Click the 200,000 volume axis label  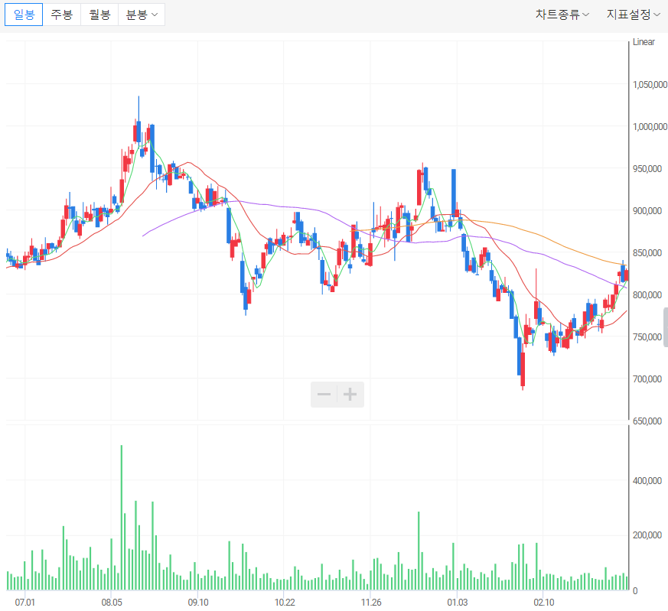[647, 535]
